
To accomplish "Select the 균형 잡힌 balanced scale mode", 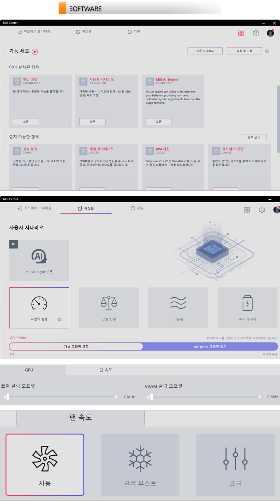I will (109, 308).
